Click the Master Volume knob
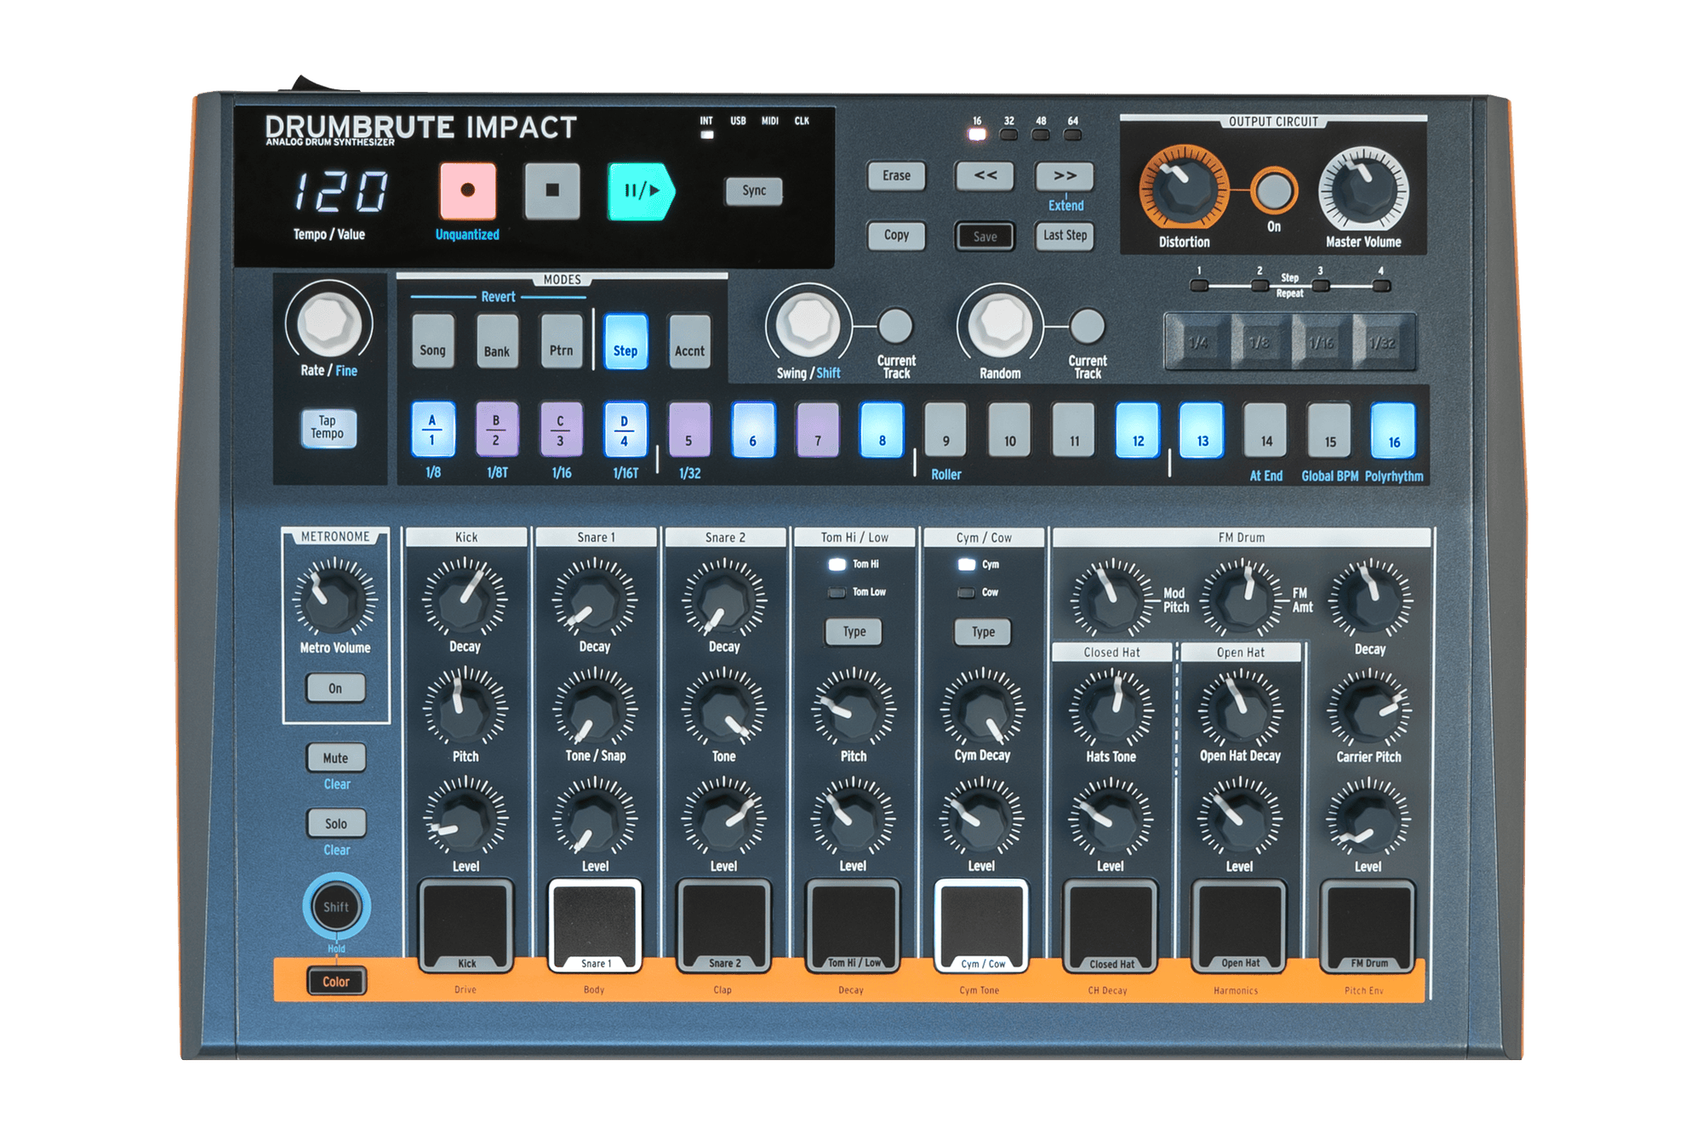This screenshot has width=1702, height=1134. pos(1363,191)
